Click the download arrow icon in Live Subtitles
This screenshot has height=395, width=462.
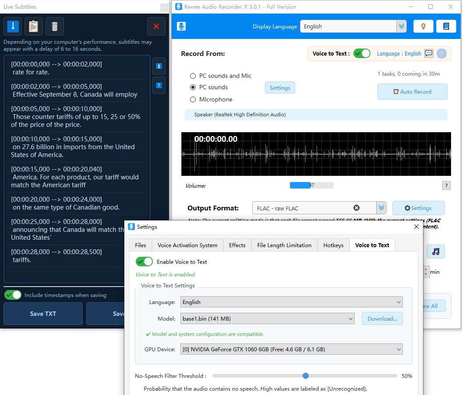[13, 26]
